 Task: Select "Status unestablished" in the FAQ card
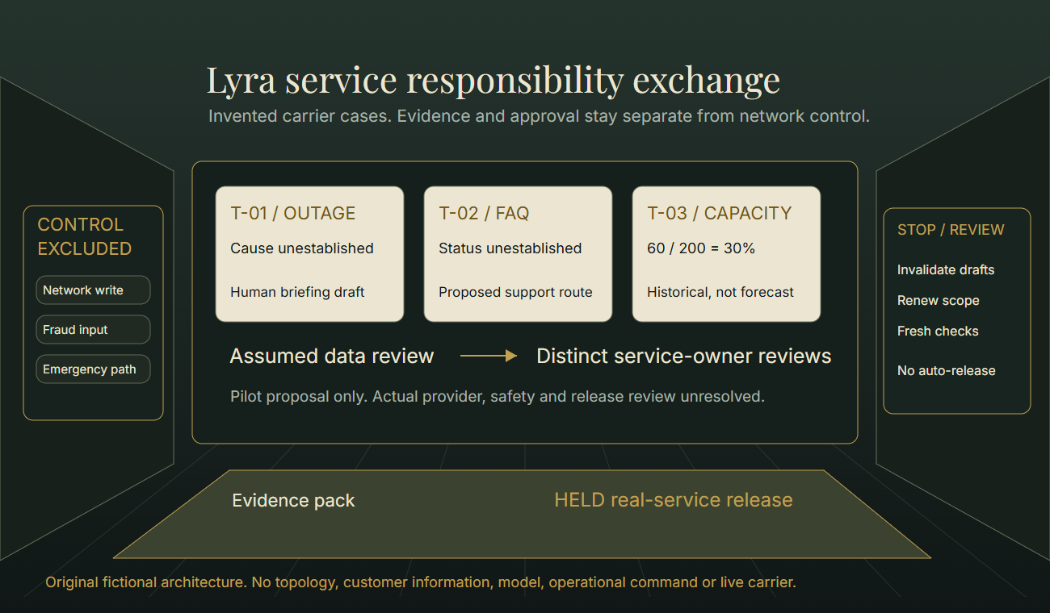click(510, 248)
